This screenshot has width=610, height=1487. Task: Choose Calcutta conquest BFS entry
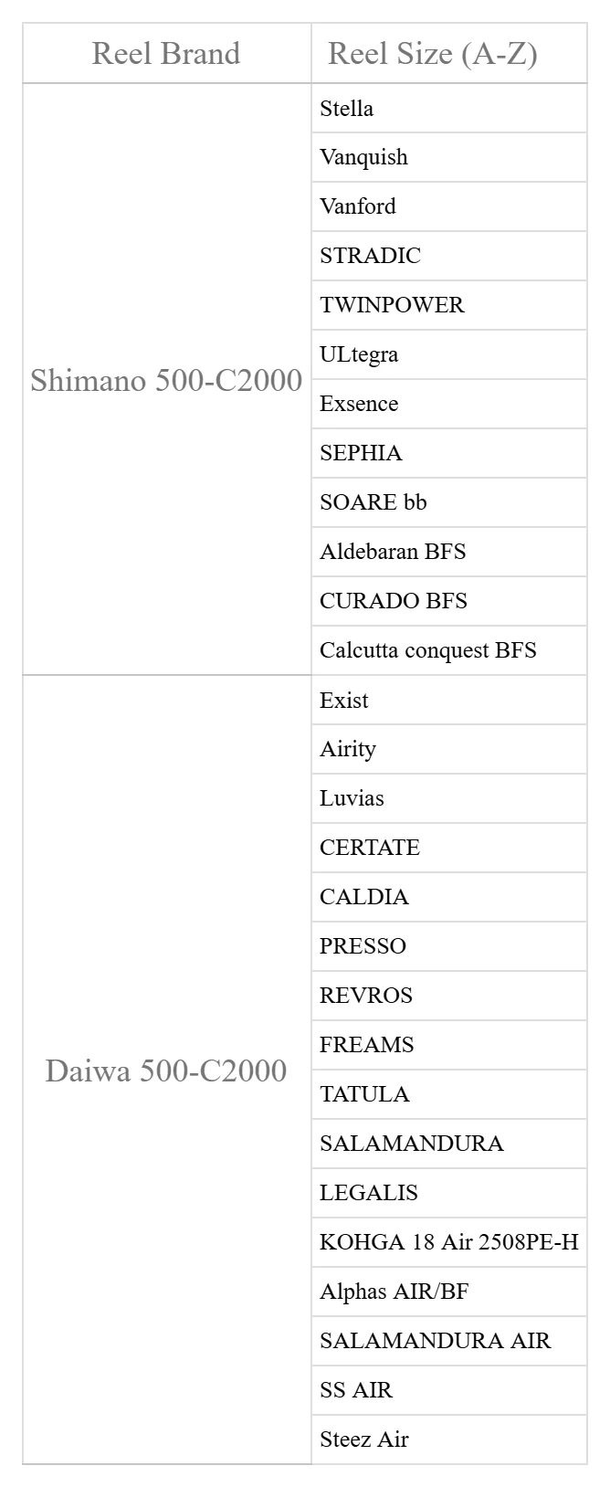[x=448, y=650]
